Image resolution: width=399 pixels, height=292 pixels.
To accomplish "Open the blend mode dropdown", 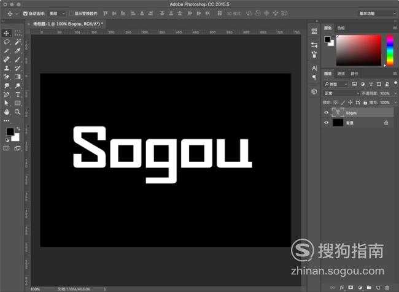I will (341, 93).
